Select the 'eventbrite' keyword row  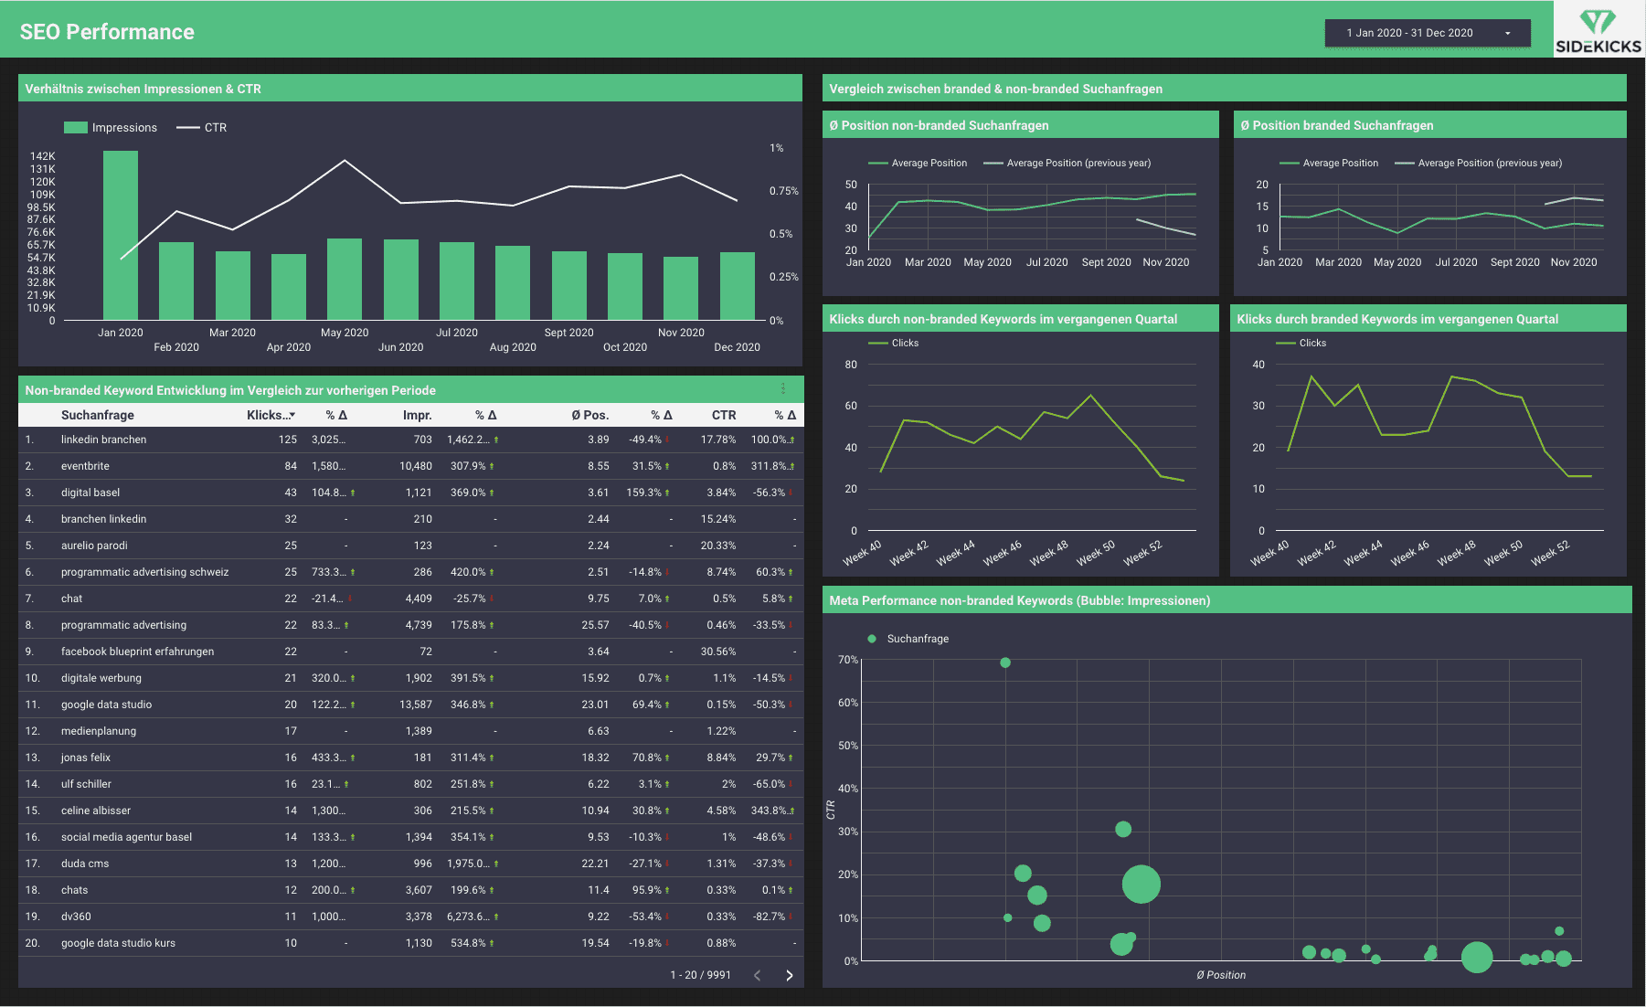pyautogui.click(x=410, y=466)
